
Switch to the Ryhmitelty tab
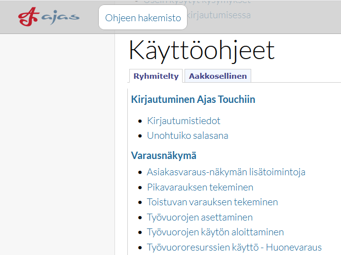156,76
